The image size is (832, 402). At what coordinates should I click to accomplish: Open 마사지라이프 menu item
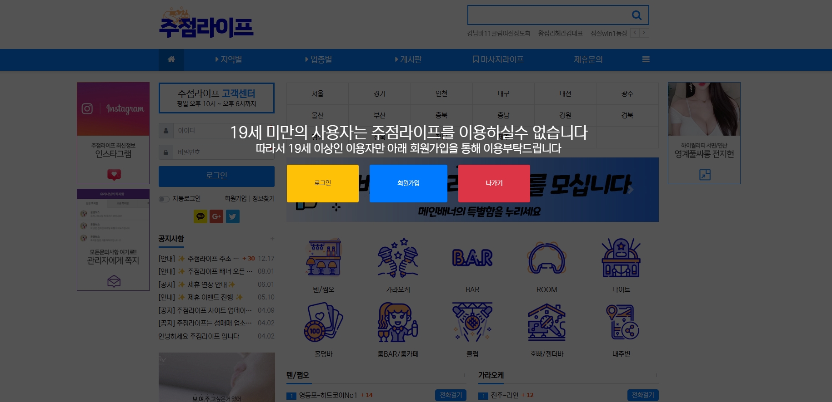click(x=498, y=59)
